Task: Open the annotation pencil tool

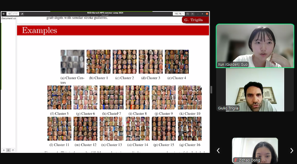Action: coord(22,14)
